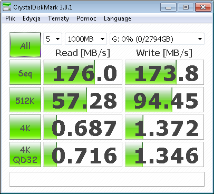Maximize the CrystalDiskMark window
The image size is (214, 194).
pyautogui.click(x=186, y=7)
